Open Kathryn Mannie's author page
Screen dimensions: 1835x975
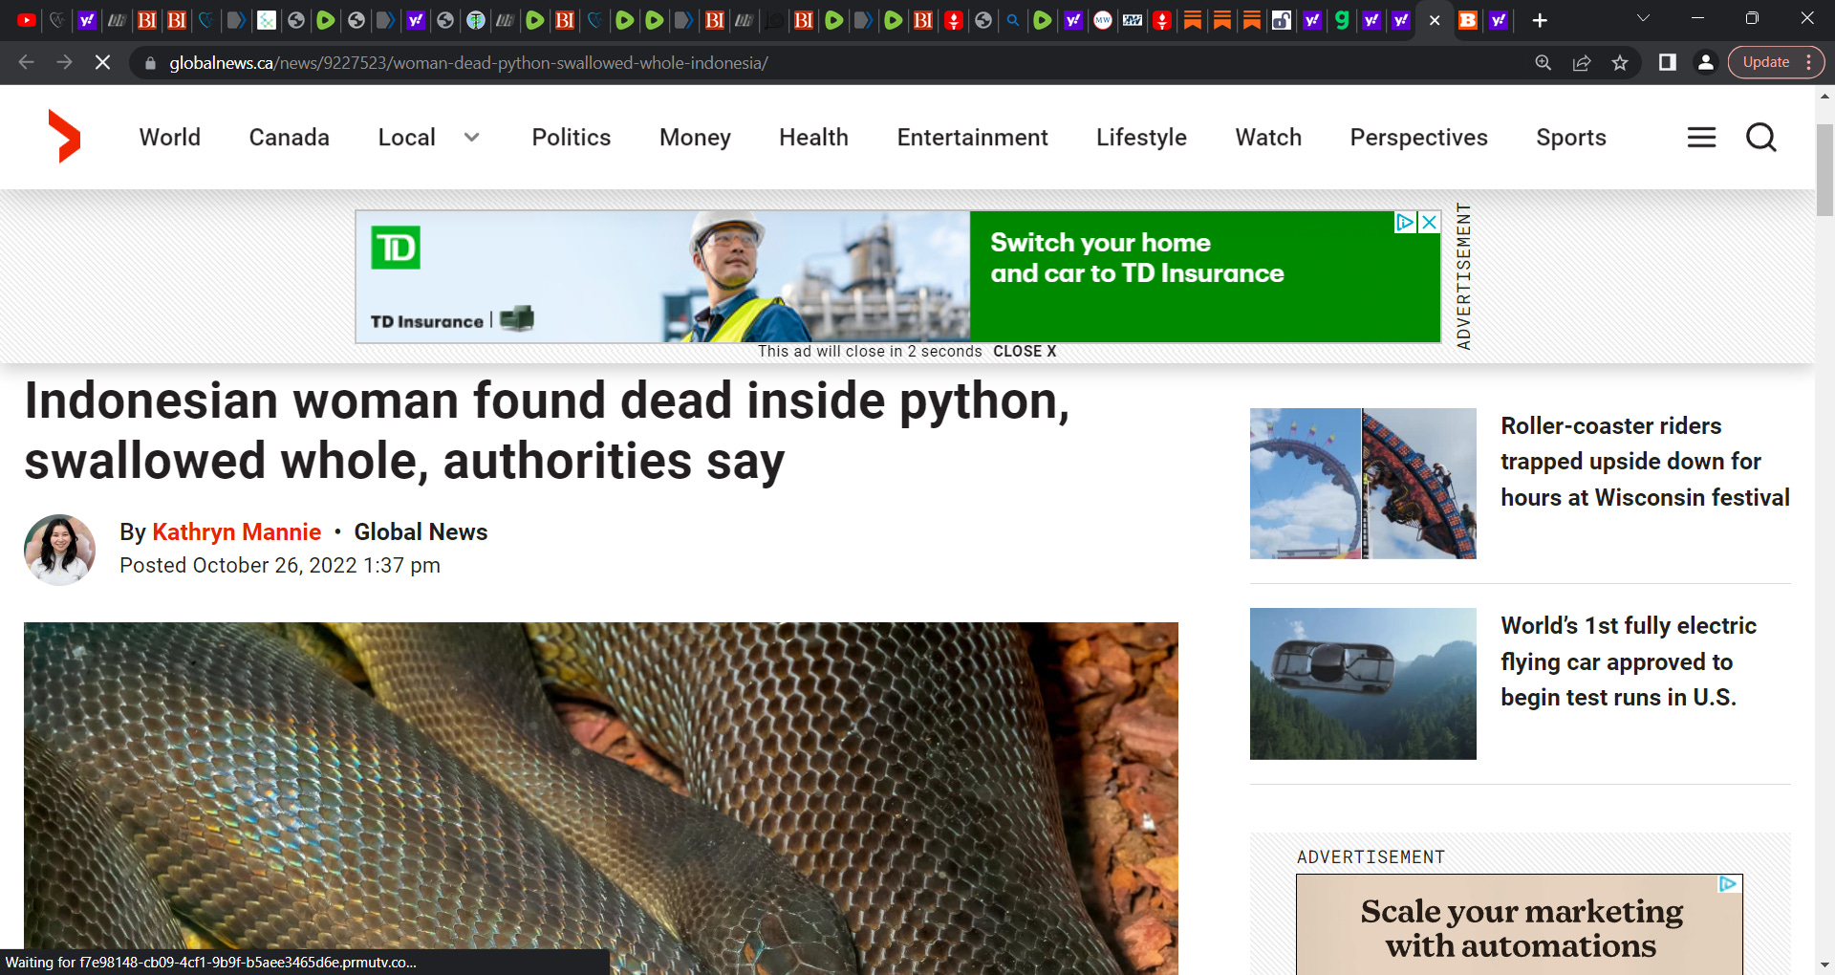[x=236, y=531]
